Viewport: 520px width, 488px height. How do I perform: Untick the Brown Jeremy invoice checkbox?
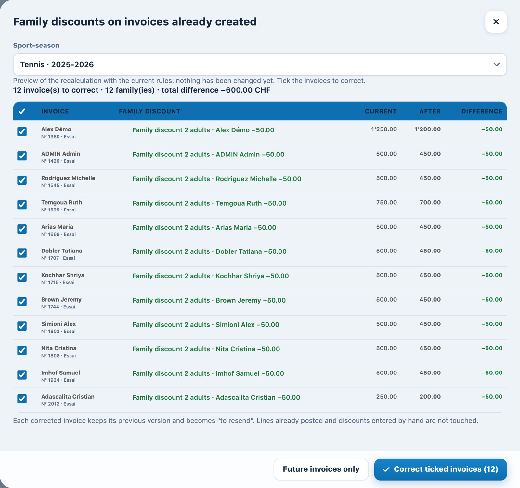22,302
